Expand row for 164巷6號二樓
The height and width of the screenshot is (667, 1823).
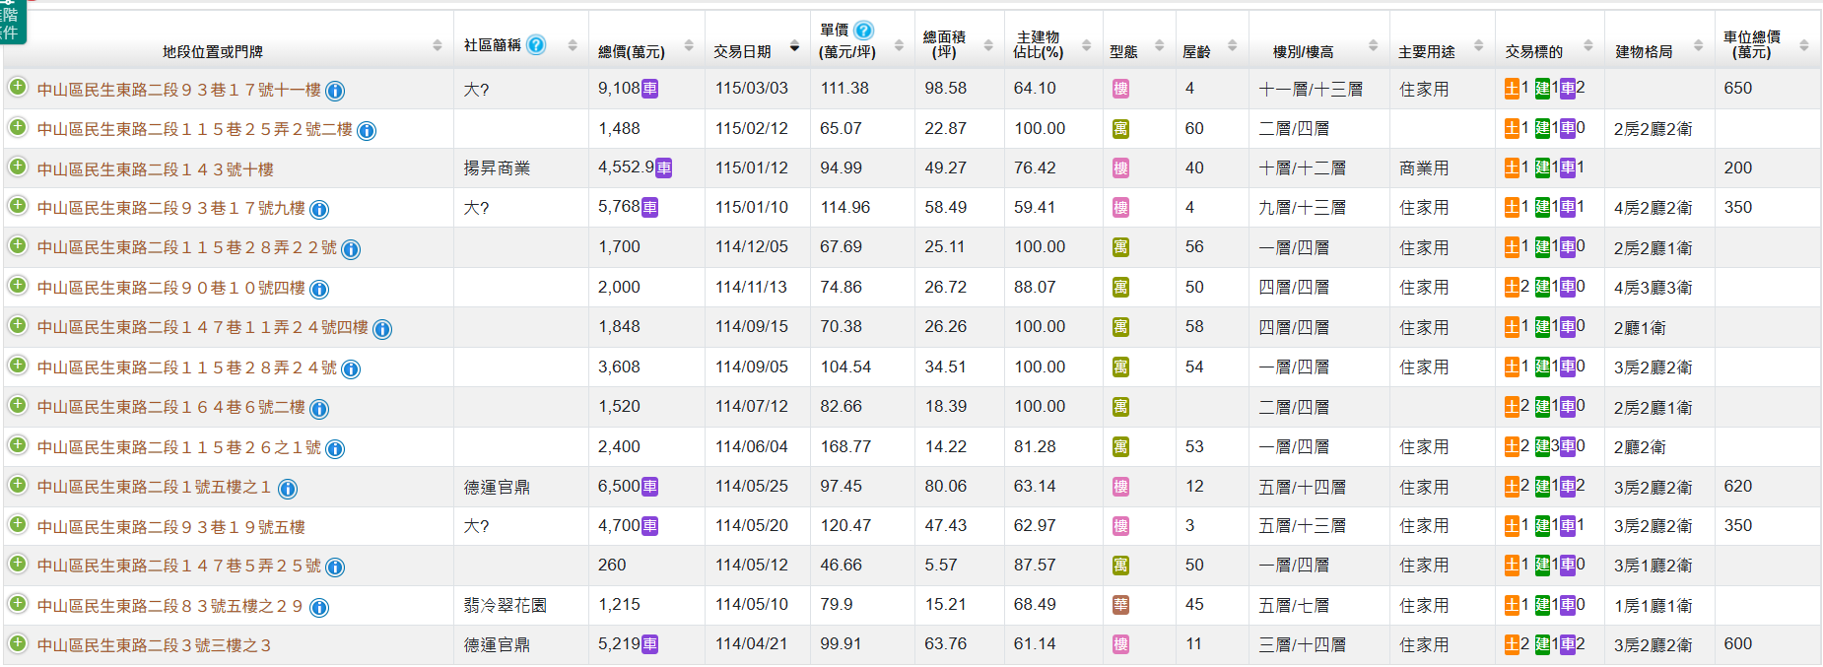click(x=18, y=405)
